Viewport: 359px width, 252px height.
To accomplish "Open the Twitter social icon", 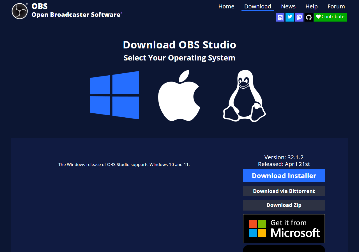I will [x=290, y=17].
